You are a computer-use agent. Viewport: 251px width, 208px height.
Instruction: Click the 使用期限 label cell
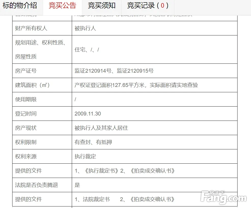coord(26,99)
